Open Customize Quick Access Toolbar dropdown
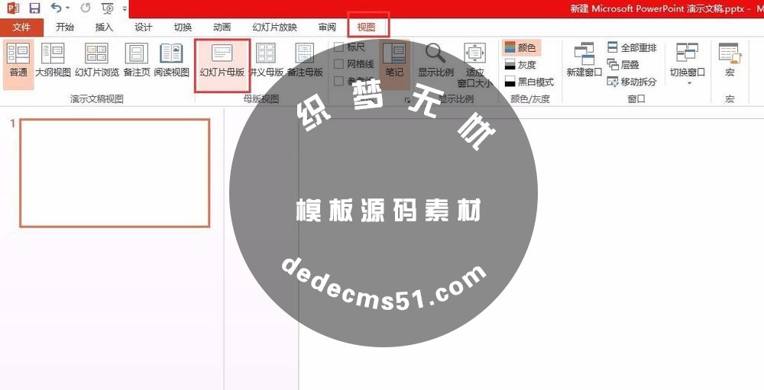This screenshot has height=390, width=764. click(x=125, y=8)
